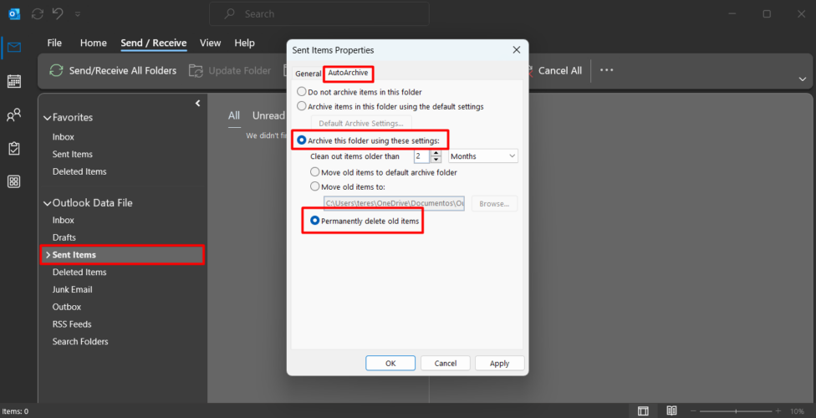816x418 pixels.
Task: Open Customize Quick Access Toolbar arrow
Action: (78, 14)
